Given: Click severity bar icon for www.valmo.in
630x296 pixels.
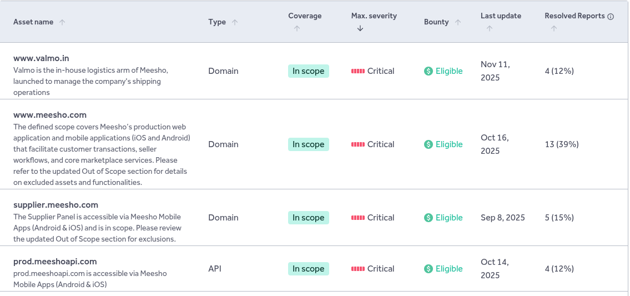Looking at the screenshot, I should (x=358, y=71).
